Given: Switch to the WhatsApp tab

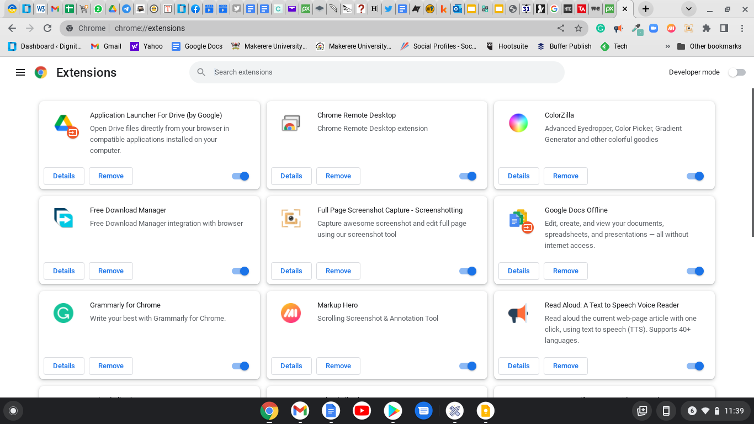Looking at the screenshot, I should point(98,9).
